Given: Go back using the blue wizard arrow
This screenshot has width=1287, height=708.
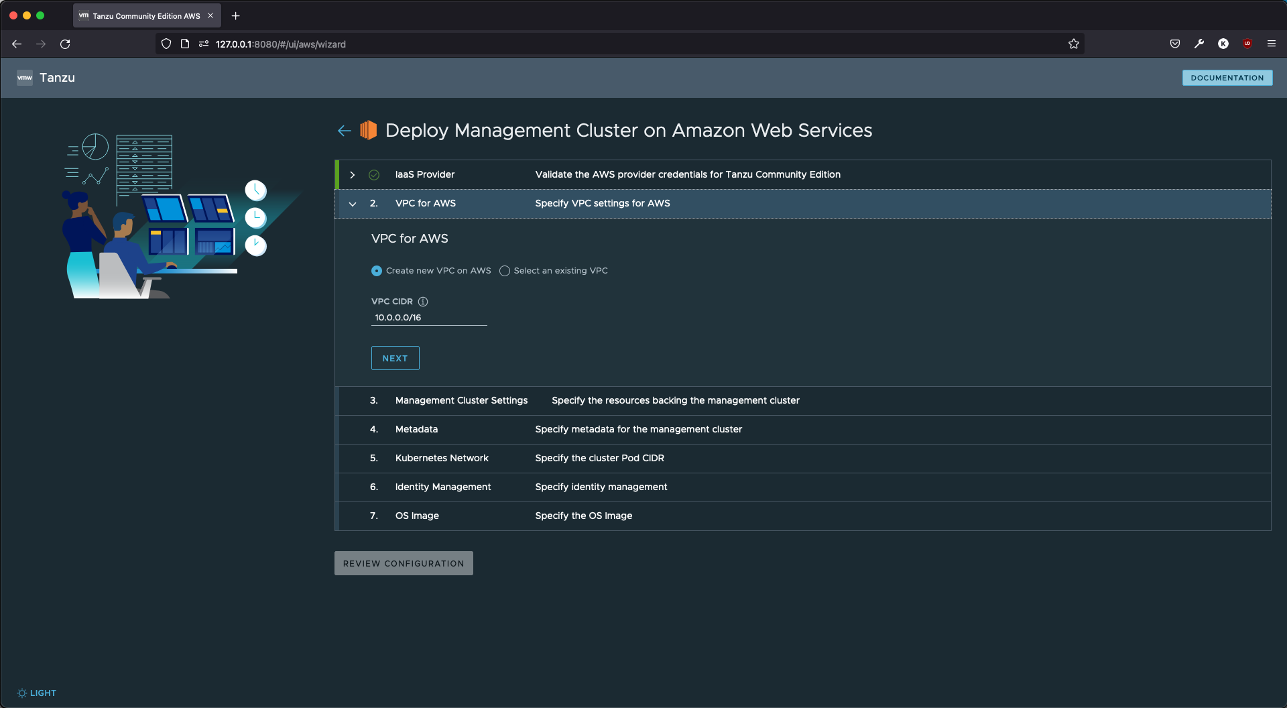Looking at the screenshot, I should 345,131.
